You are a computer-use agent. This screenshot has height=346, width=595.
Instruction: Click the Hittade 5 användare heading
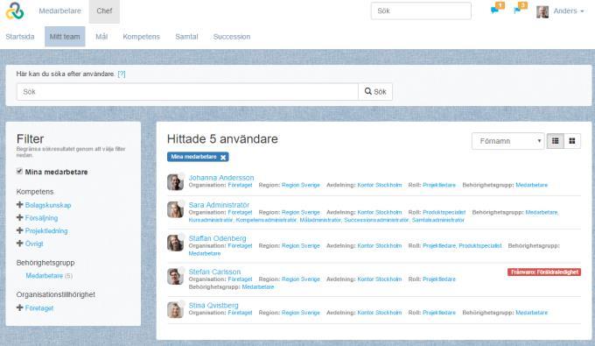(x=222, y=139)
